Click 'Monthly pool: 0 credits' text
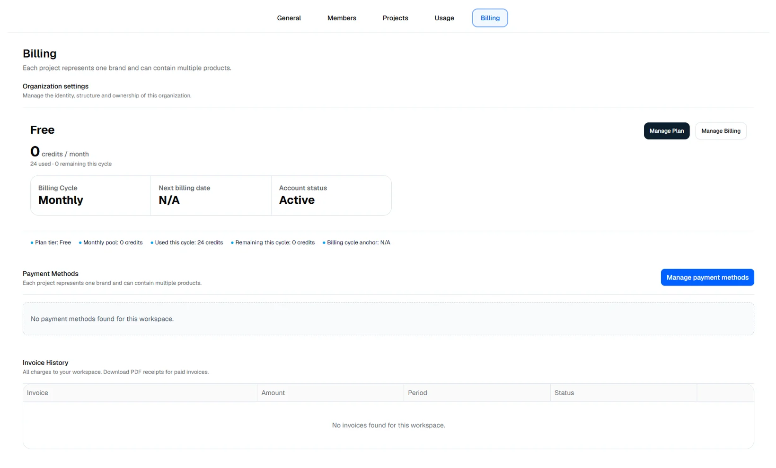 pos(113,243)
